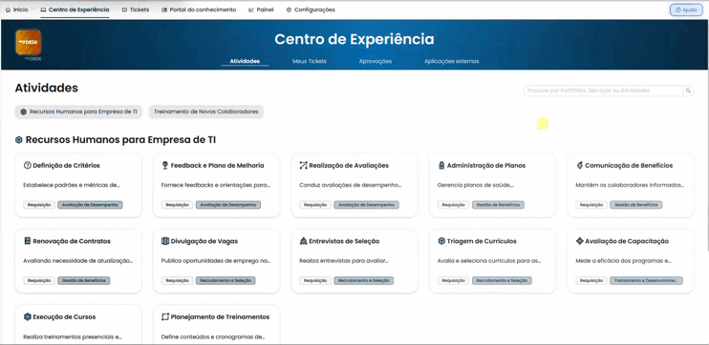
Task: Click Avaliação de Desempenho tag on Feedback card
Action: [228, 205]
